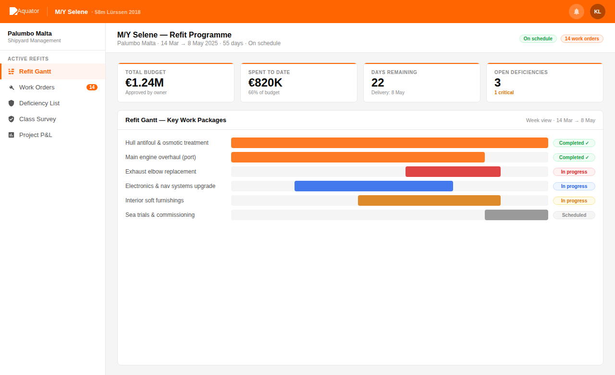Select the blue Electronics nav upgrade bar

[x=374, y=186]
